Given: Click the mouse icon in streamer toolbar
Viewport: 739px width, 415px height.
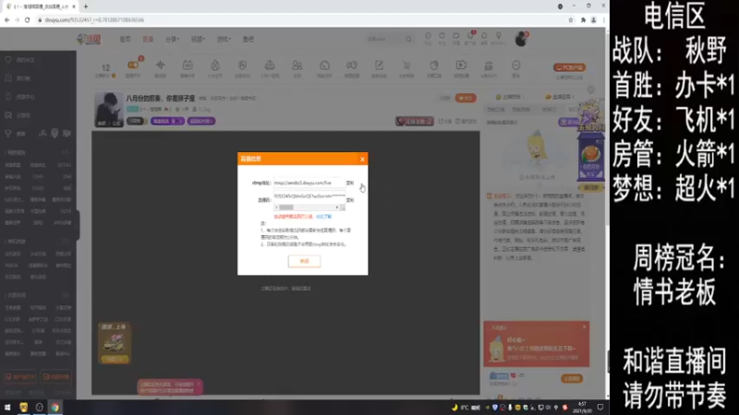Looking at the screenshot, I should click(433, 65).
